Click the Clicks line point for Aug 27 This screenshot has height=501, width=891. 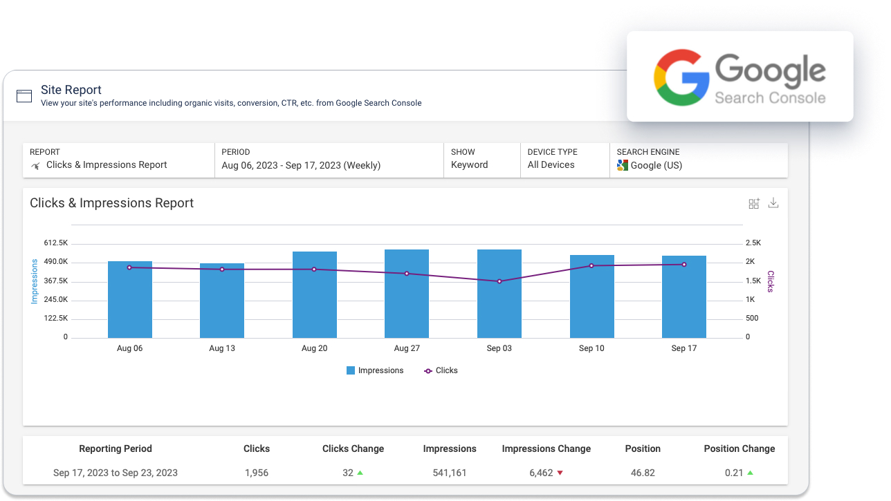point(407,274)
